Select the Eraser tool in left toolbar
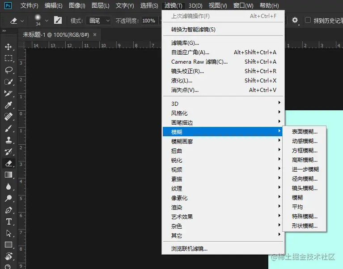The width and height of the screenshot is (343, 269). coord(8,163)
